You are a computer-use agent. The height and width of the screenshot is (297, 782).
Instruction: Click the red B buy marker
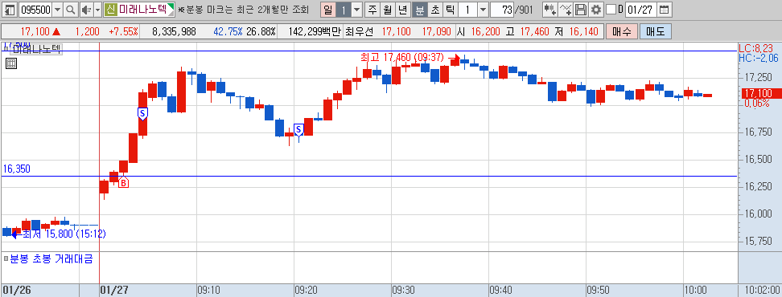(x=123, y=182)
